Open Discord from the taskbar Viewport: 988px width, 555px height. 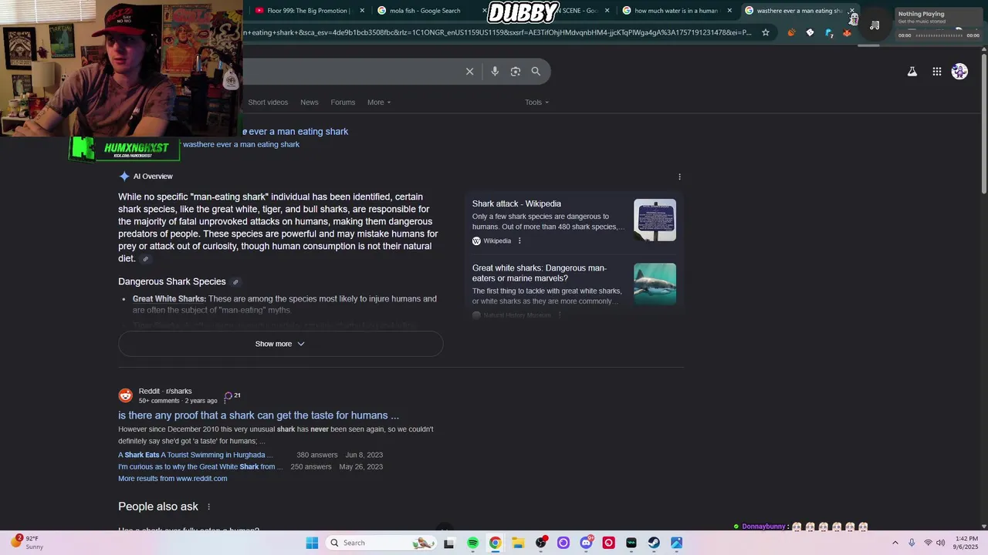pyautogui.click(x=586, y=543)
